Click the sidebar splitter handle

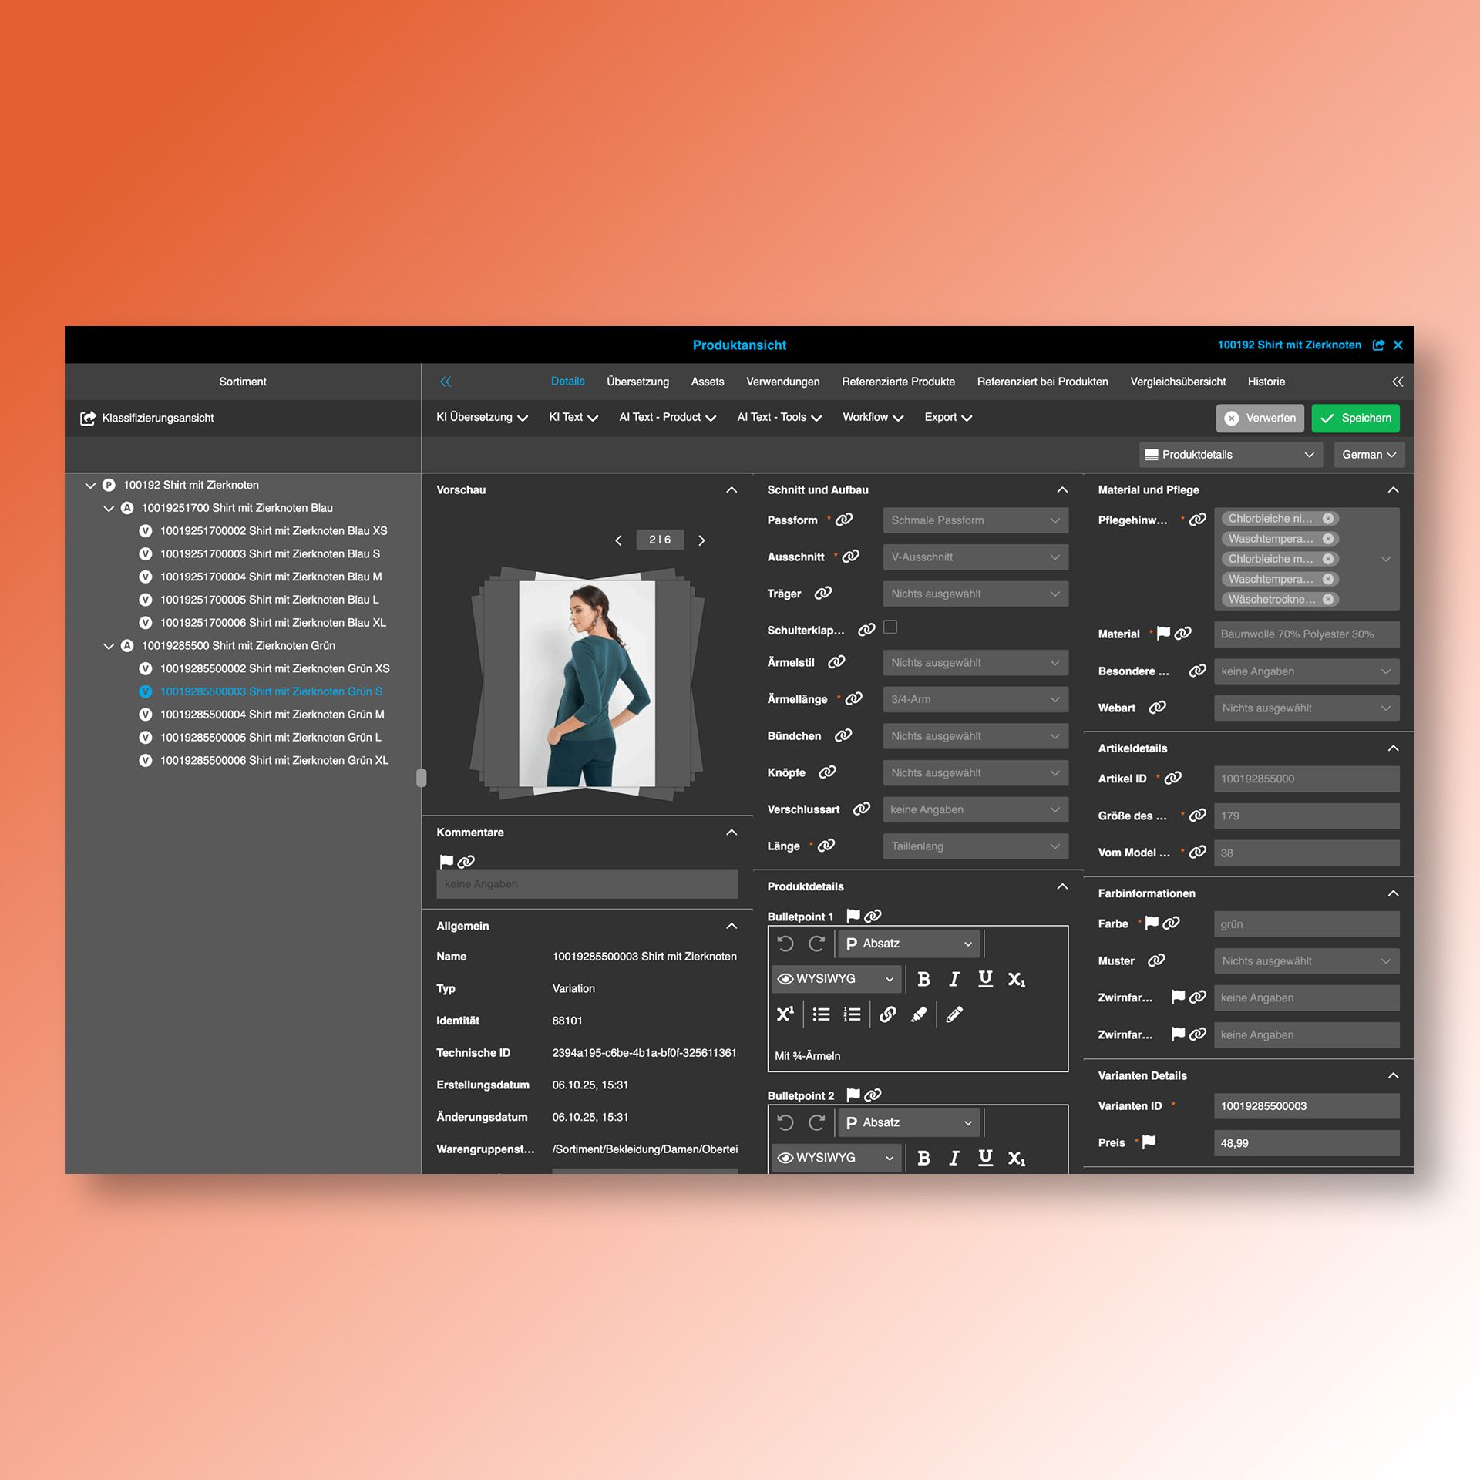click(421, 777)
